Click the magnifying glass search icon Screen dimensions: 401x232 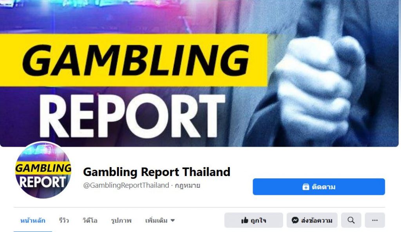(x=351, y=220)
